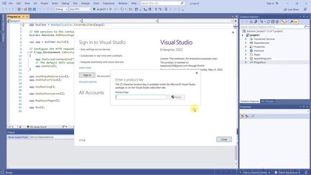Click the Search (Ctrl+Q) box in title bar

coord(162,3)
